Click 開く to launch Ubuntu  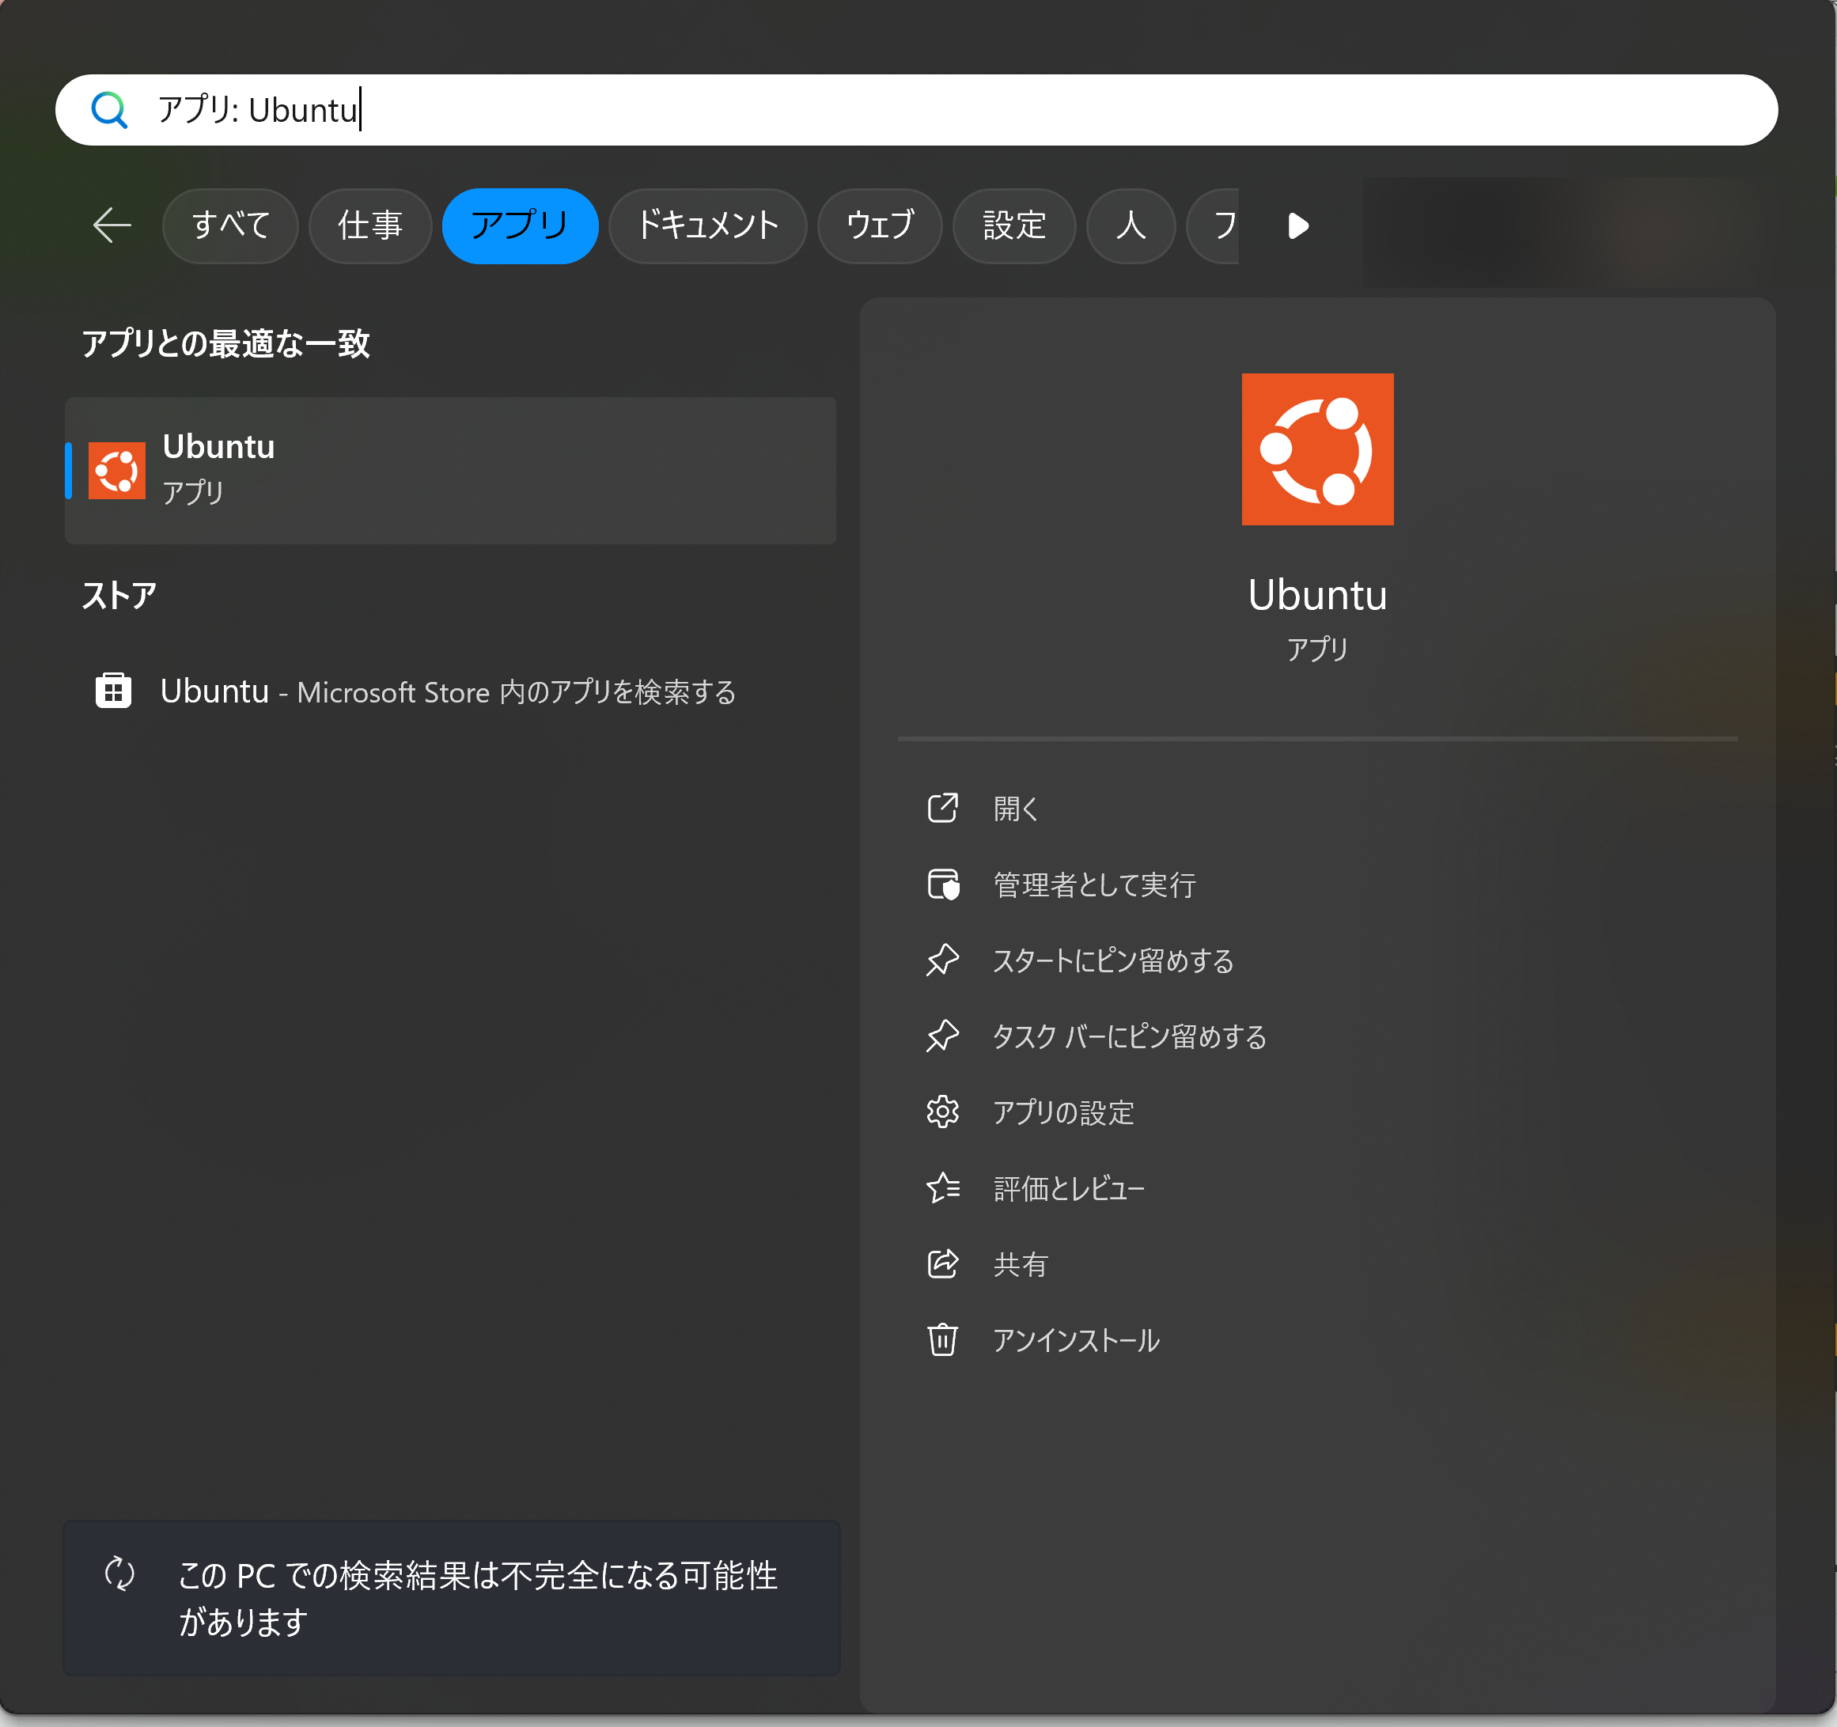point(1014,809)
